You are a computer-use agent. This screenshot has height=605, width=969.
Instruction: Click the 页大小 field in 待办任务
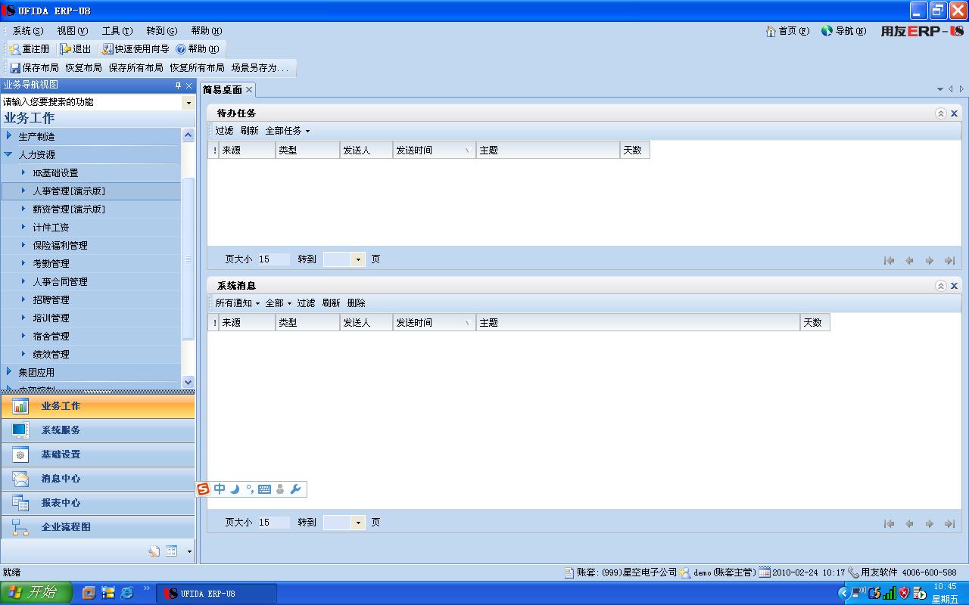tap(273, 259)
